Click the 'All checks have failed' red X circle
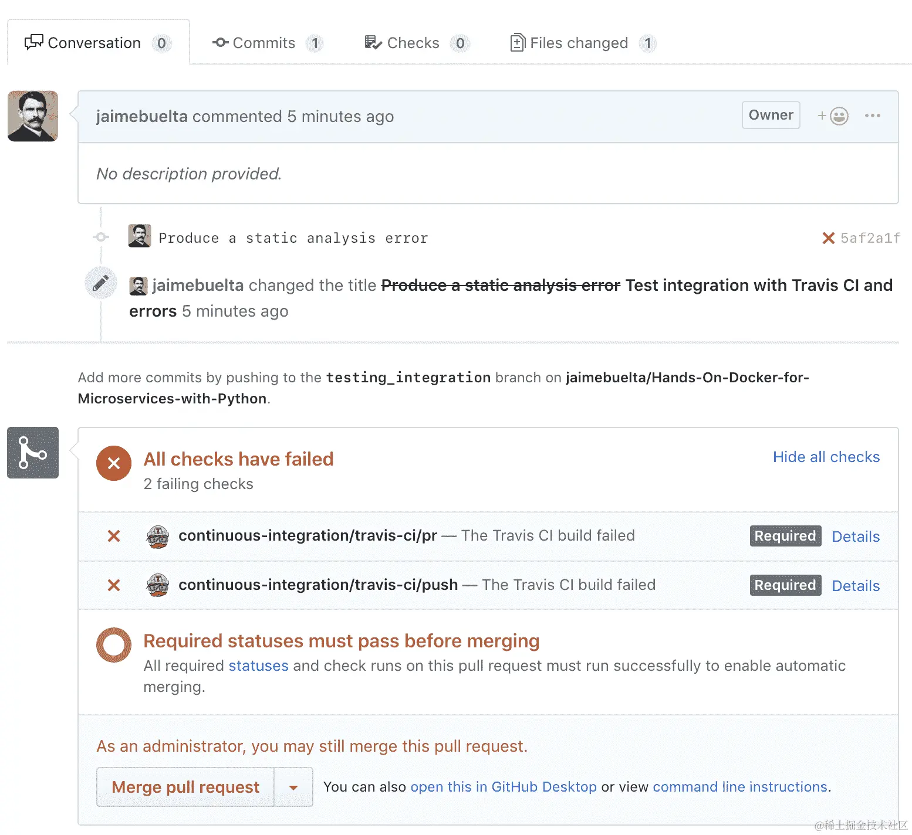 coord(114,463)
